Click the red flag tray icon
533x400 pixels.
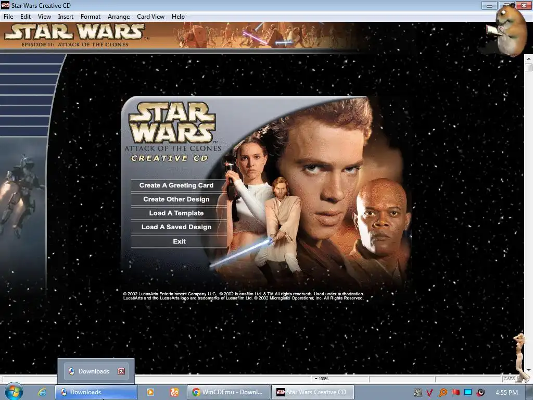(x=456, y=393)
